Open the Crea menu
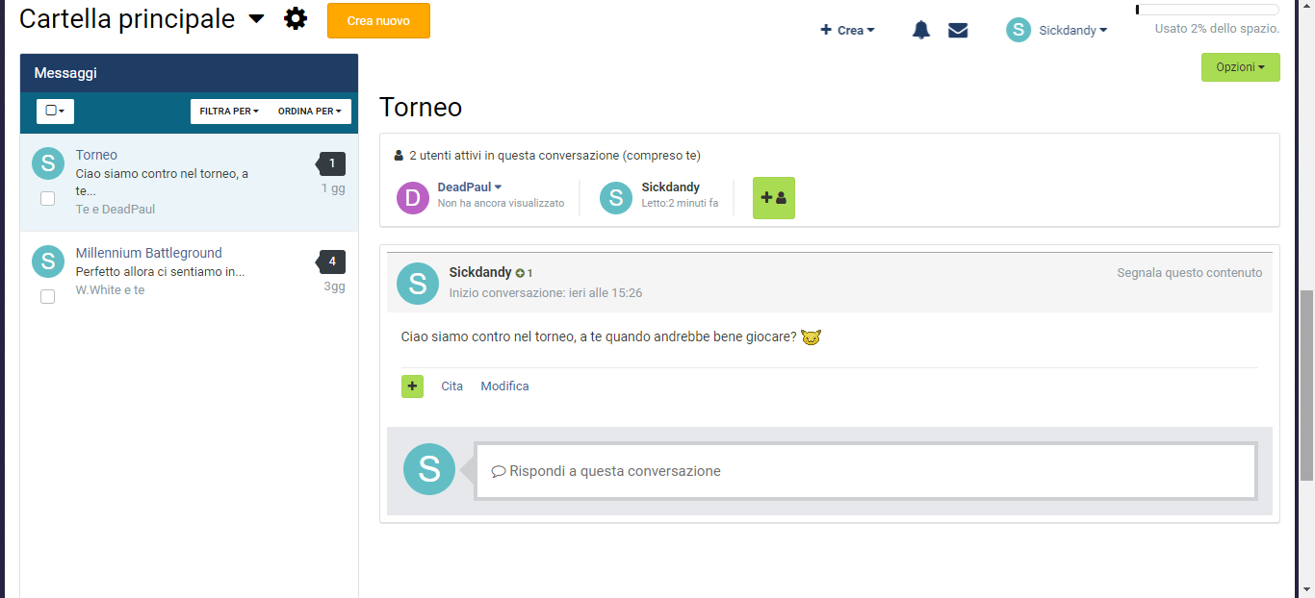This screenshot has width=1315, height=598. [847, 30]
